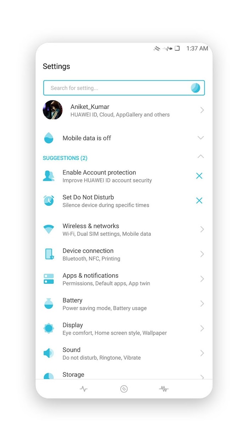The height and width of the screenshot is (441, 248).
Task: Tap the water-drop Mobile data icon
Action: point(49,138)
